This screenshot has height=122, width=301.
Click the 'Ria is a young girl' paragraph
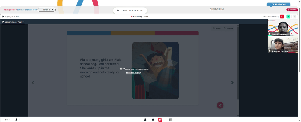[101, 68]
